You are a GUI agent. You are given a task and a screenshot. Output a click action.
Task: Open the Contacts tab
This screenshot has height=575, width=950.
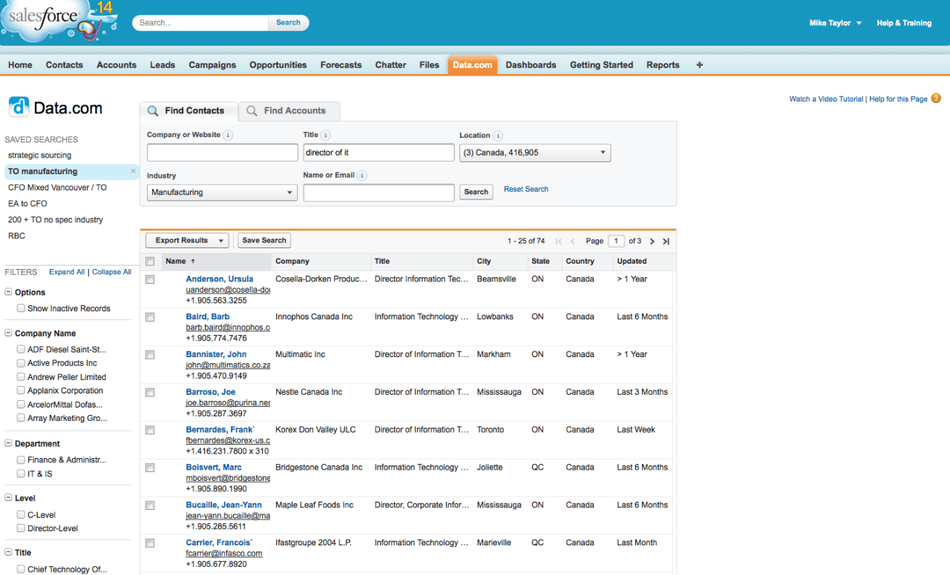65,65
